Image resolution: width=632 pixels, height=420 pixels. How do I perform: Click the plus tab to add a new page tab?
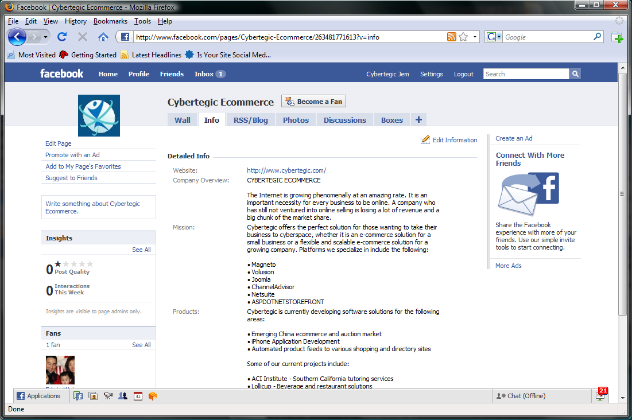point(419,120)
